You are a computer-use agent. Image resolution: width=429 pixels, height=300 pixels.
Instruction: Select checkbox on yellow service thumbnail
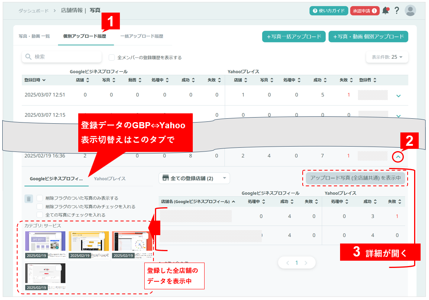(102, 236)
